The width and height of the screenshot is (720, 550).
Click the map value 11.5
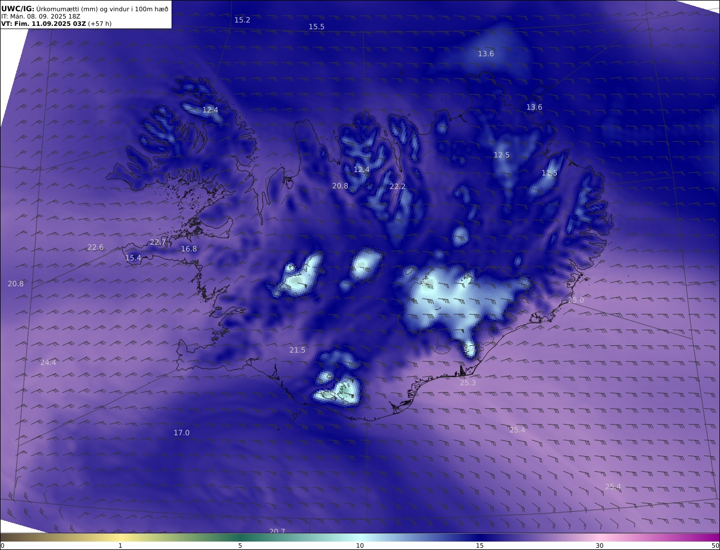(x=550, y=173)
